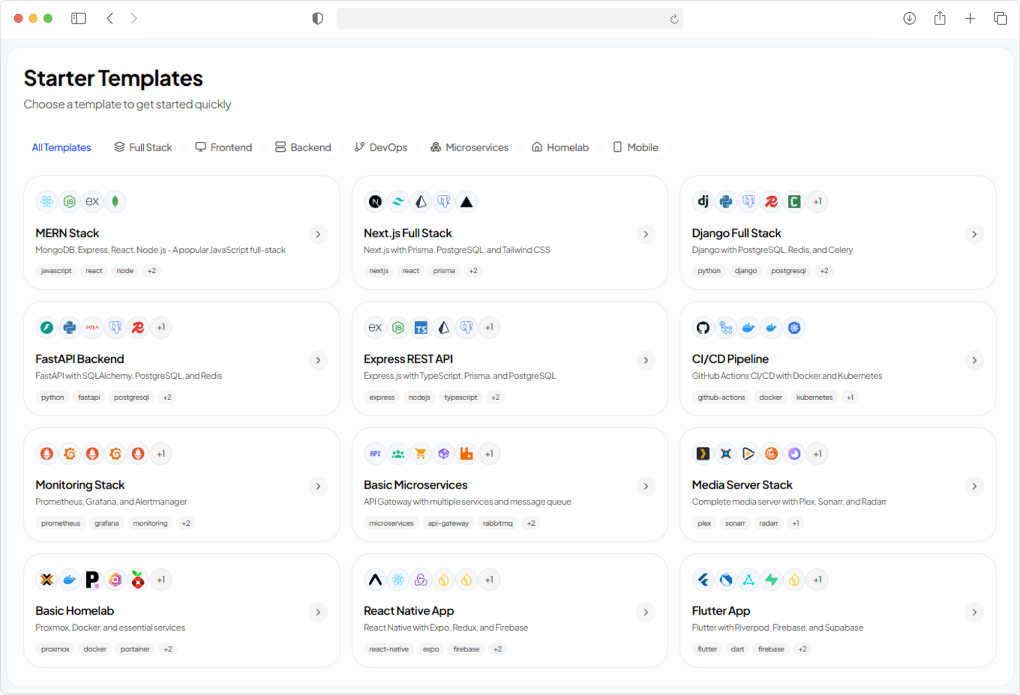The image size is (1020, 695).
Task: Click the GitHub icon in CI/CD Pipeline
Action: pyautogui.click(x=703, y=327)
